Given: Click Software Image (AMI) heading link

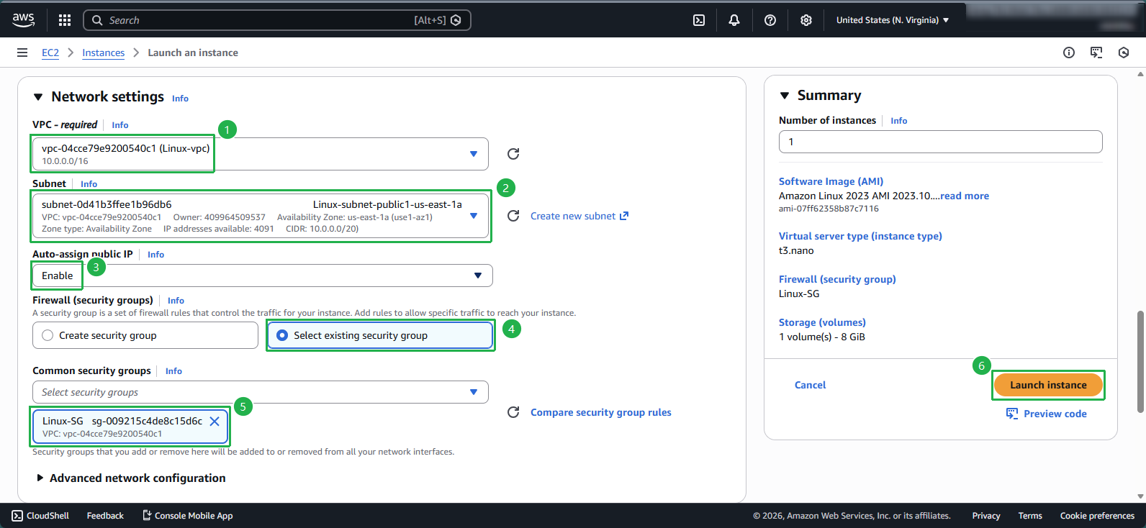Looking at the screenshot, I should click(831, 181).
